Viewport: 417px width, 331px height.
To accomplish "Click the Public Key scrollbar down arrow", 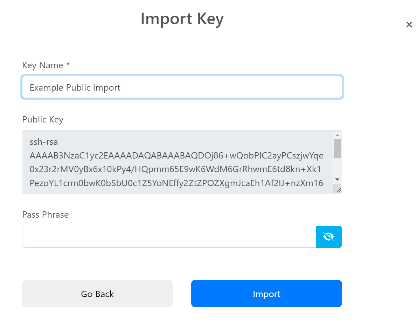I will (337, 179).
